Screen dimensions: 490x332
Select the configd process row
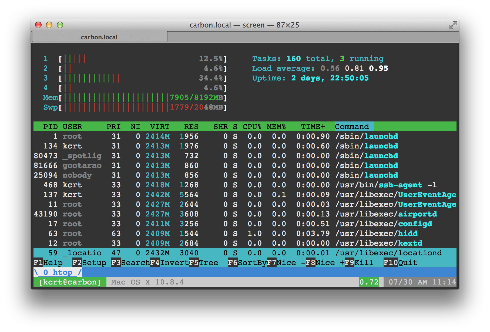coord(245,224)
